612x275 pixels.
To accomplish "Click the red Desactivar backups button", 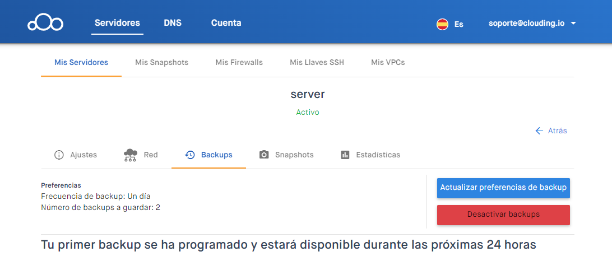I will (503, 215).
